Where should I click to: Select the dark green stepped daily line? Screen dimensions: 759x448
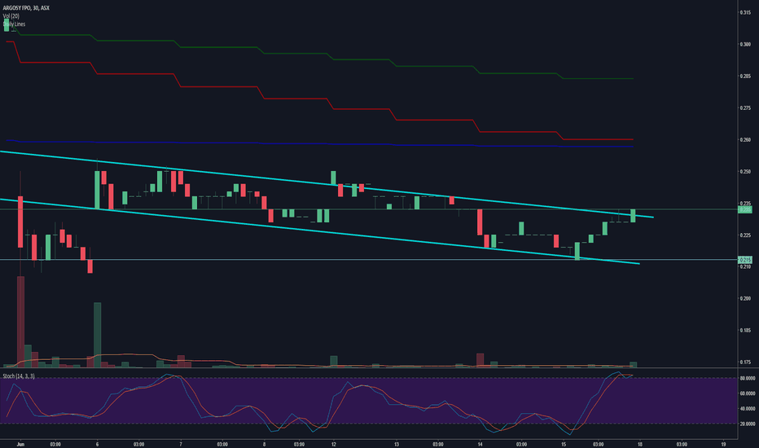pyautogui.click(x=319, y=53)
